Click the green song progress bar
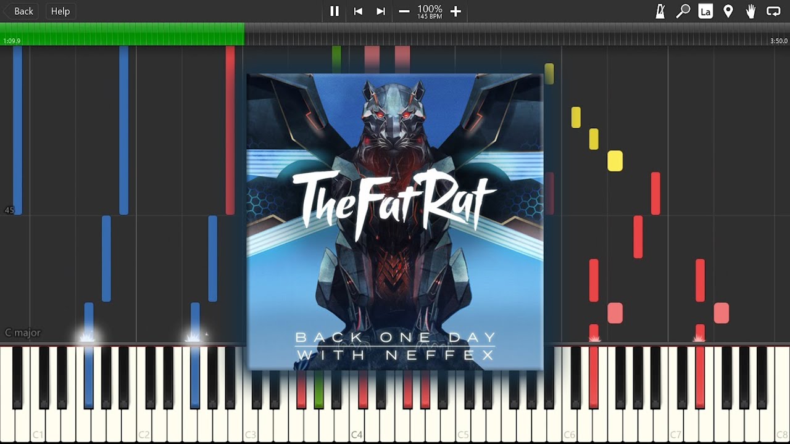This screenshot has height=444, width=790. click(122, 34)
